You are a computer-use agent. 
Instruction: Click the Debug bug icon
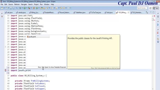(20, 8)
